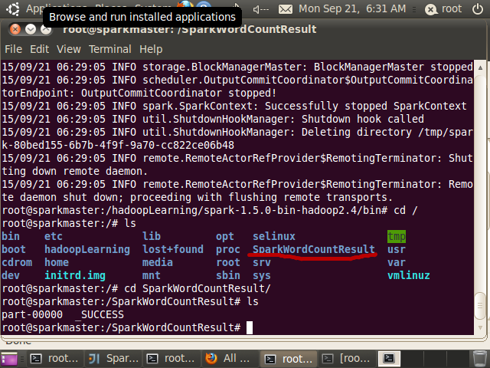Click the scrollbar up arrow

point(480,67)
